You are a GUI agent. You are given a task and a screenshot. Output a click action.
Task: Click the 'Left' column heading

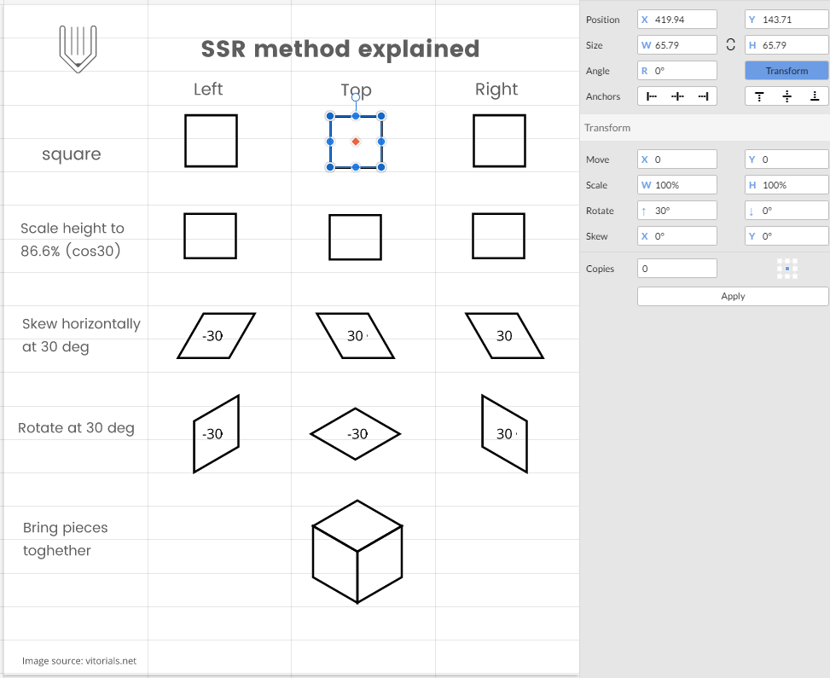pyautogui.click(x=208, y=89)
